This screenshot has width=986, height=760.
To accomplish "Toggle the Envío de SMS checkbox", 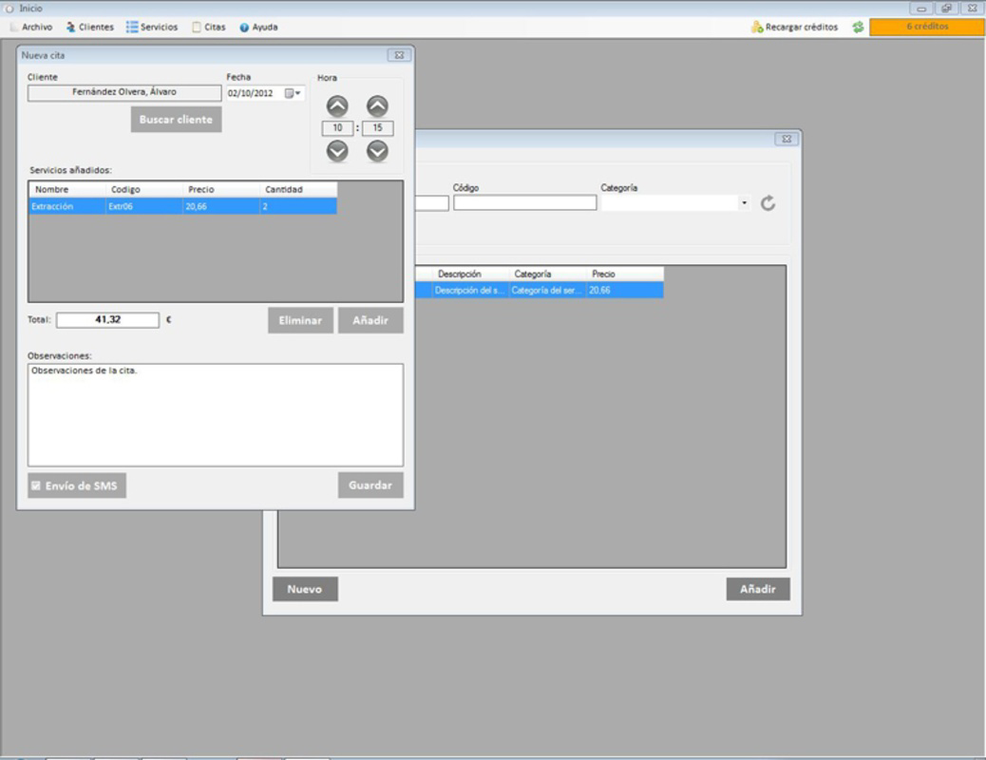I will point(36,485).
